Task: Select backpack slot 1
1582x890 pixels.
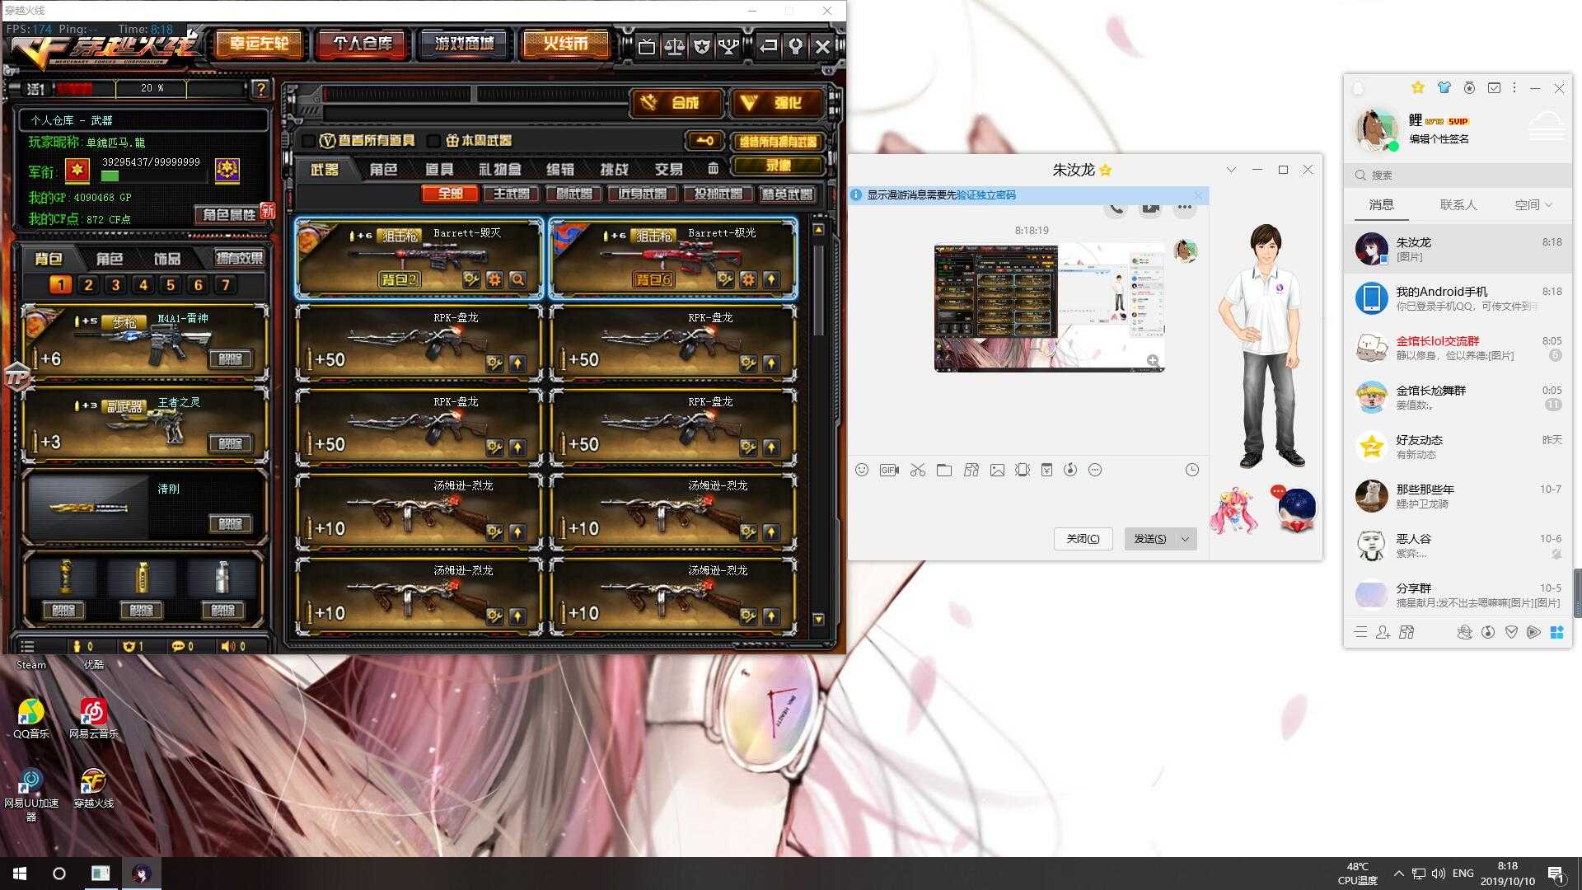Action: click(60, 285)
